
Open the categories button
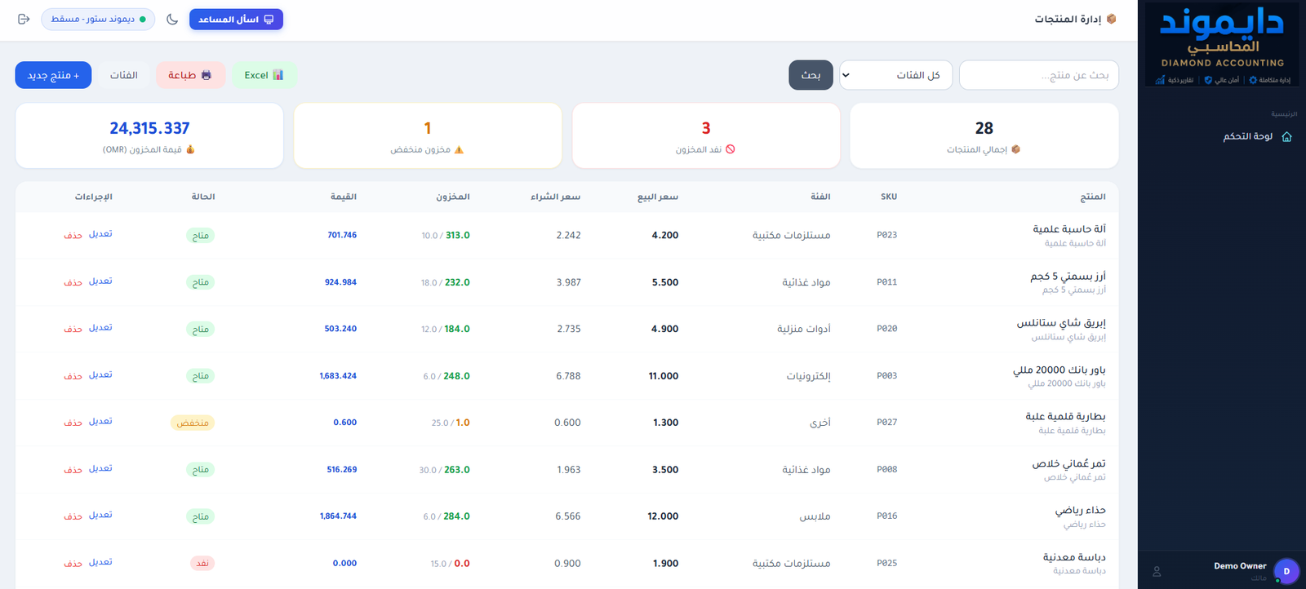124,75
